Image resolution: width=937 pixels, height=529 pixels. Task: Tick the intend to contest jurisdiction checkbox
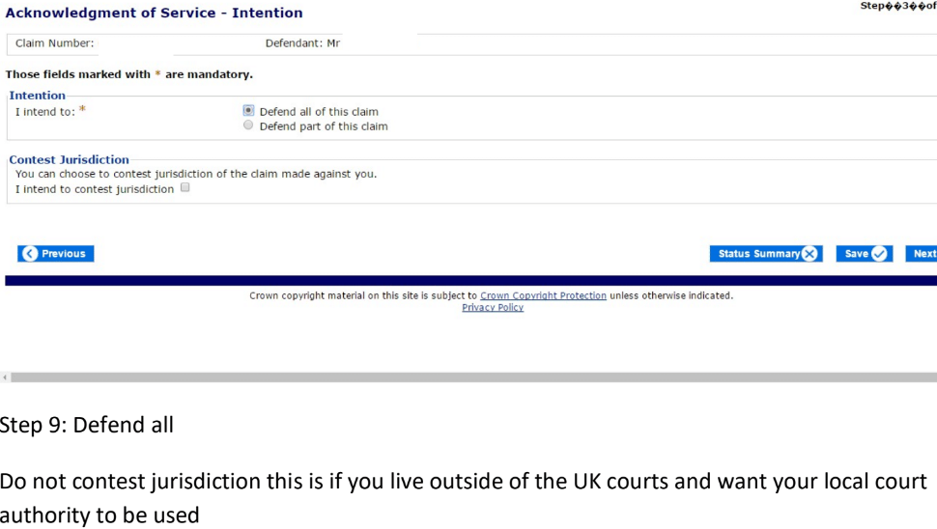click(185, 188)
